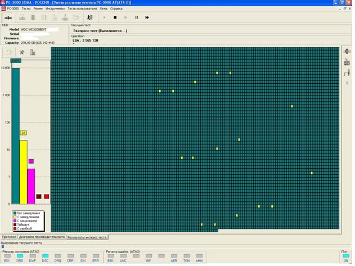The image size is (355, 266).
Task: Click the AMN error register indicator
Action: point(200,256)
